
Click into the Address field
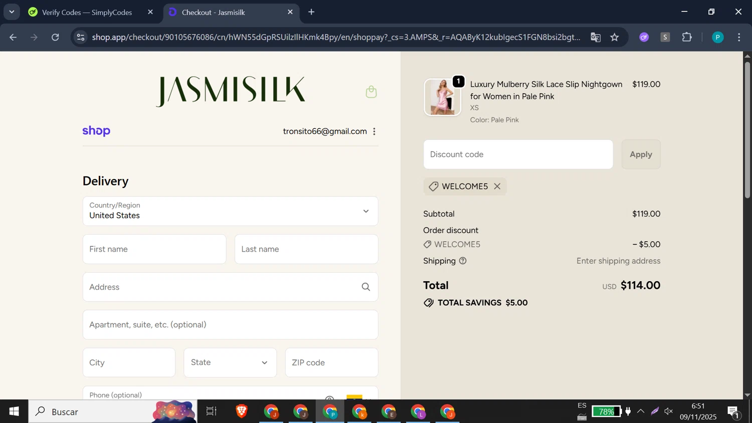tap(230, 287)
